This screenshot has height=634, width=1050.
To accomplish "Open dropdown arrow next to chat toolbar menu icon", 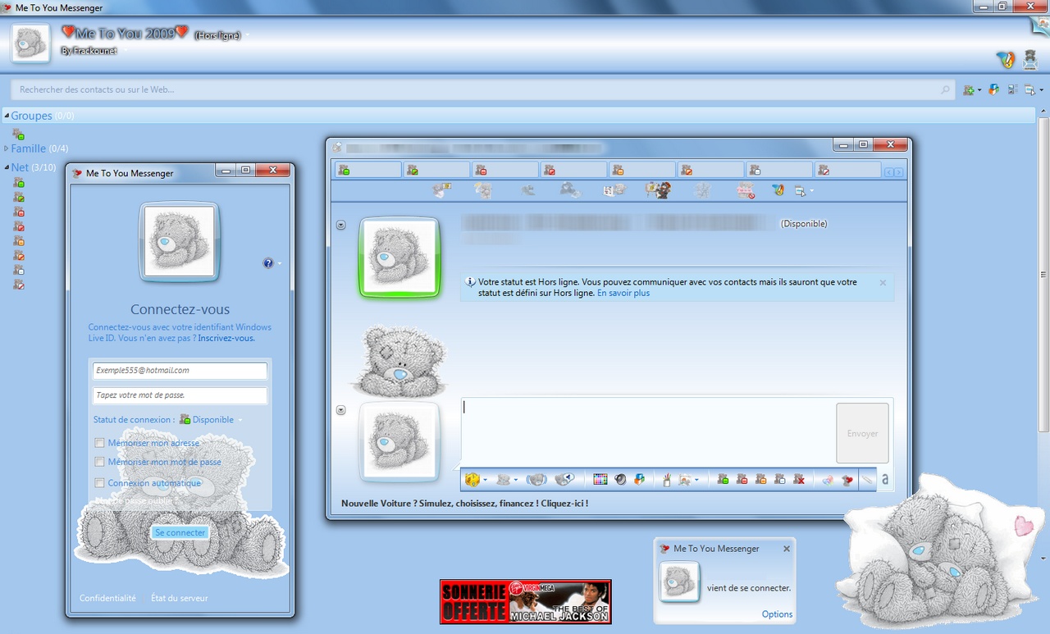I will (x=812, y=191).
